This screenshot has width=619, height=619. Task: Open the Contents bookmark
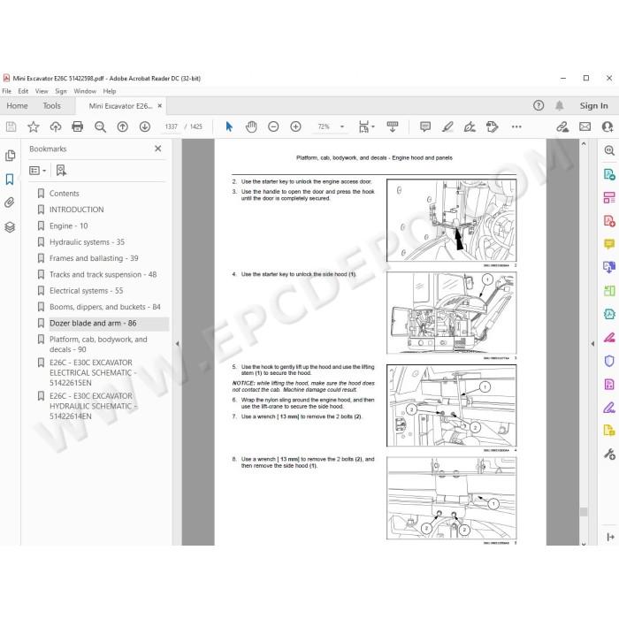pos(64,194)
